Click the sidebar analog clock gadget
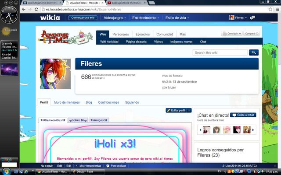 pyautogui.click(x=9, y=15)
